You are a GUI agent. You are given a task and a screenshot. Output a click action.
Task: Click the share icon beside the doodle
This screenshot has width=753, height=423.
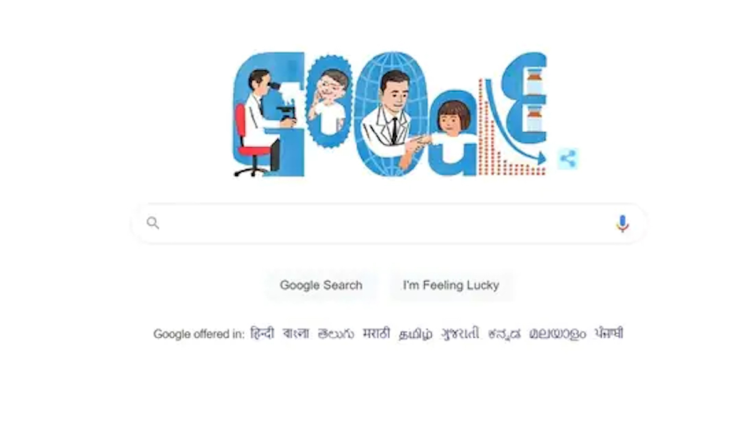567,159
